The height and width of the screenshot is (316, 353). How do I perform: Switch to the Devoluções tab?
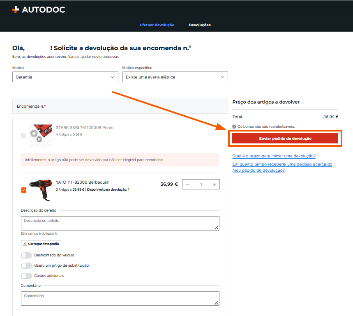[x=200, y=25]
